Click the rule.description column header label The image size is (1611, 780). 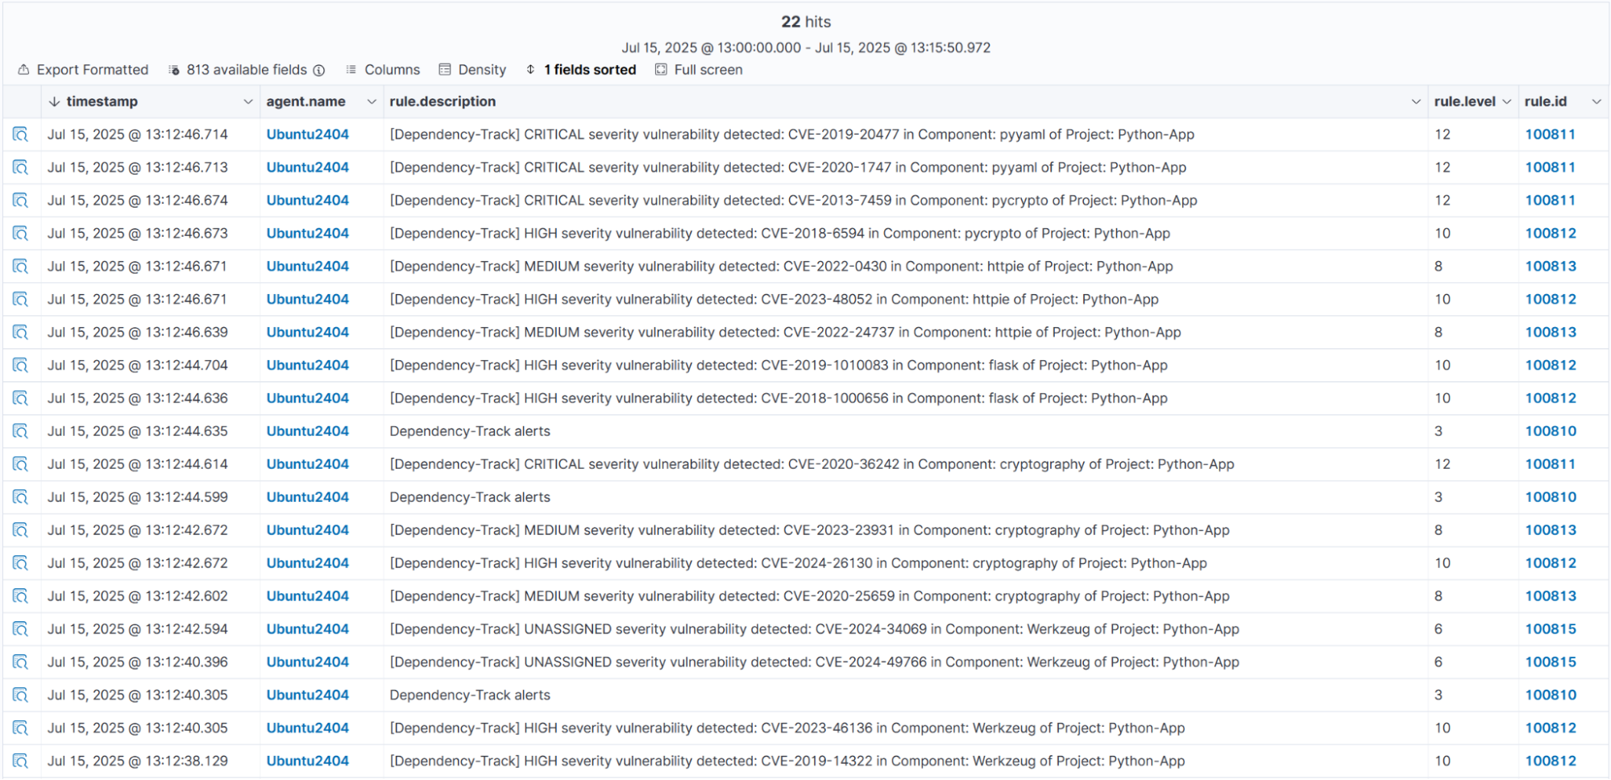coord(442,102)
